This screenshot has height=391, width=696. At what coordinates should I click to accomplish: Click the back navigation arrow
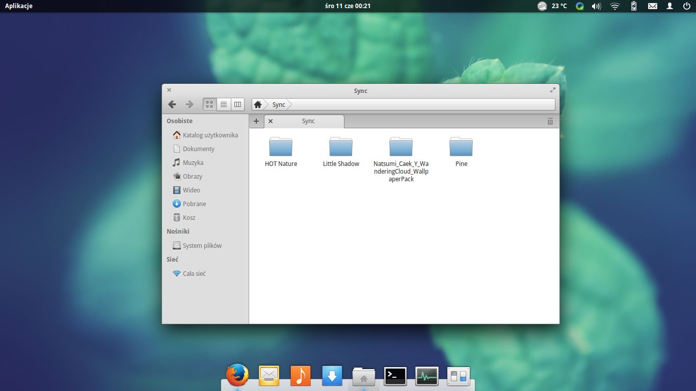(172, 104)
